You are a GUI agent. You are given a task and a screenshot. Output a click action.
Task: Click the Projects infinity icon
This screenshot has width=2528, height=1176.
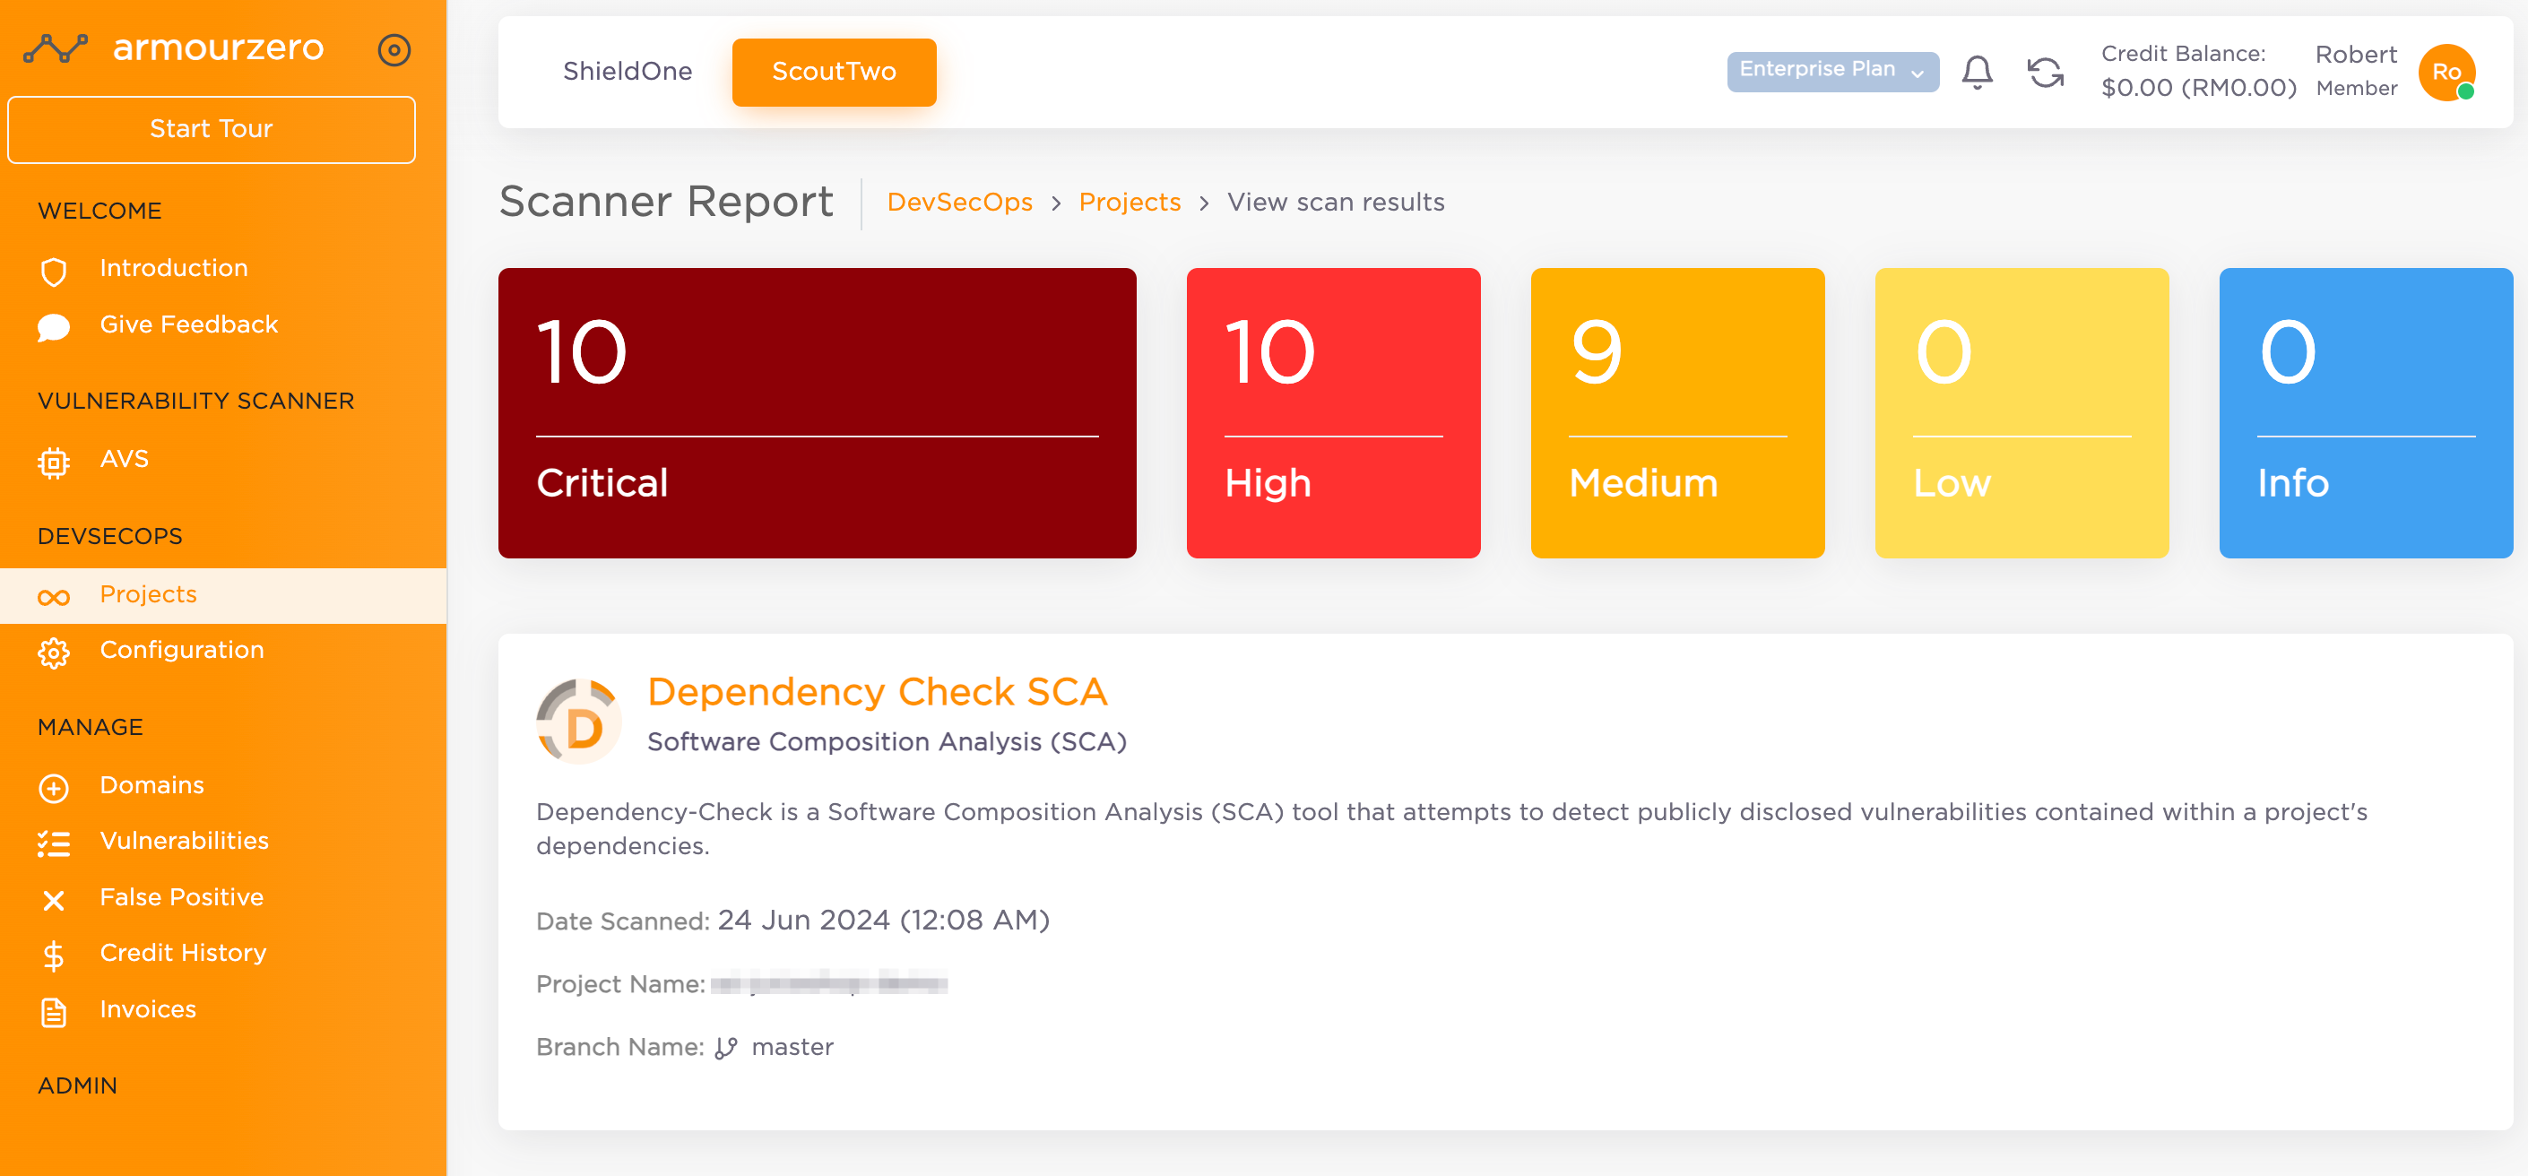point(54,597)
